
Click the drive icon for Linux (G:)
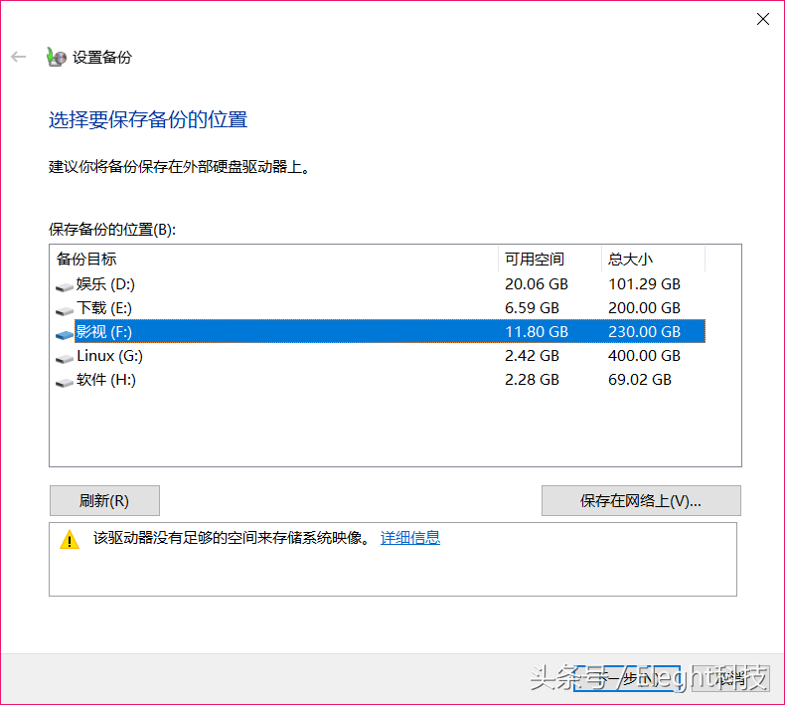64,359
